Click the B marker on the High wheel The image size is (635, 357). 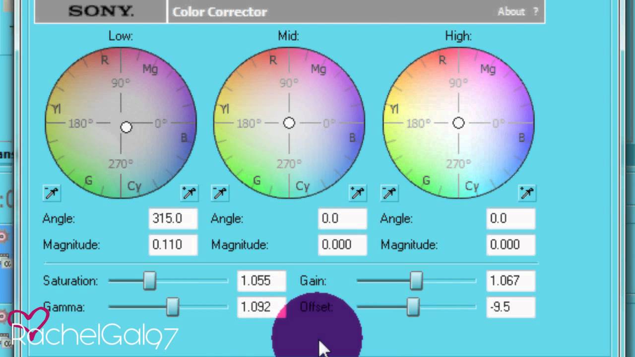(x=521, y=138)
